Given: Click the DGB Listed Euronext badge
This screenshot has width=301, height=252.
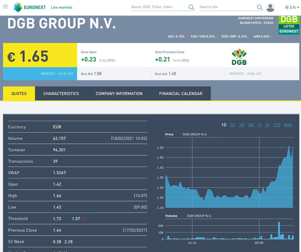Looking at the screenshot, I should tap(289, 25).
